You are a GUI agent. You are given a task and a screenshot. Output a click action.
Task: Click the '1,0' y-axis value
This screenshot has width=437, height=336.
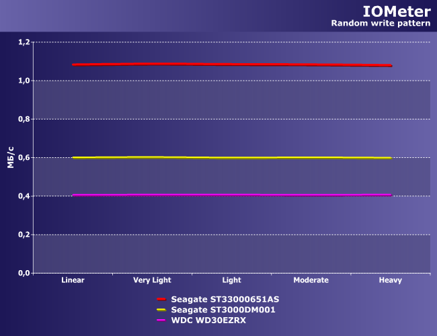tap(24, 81)
